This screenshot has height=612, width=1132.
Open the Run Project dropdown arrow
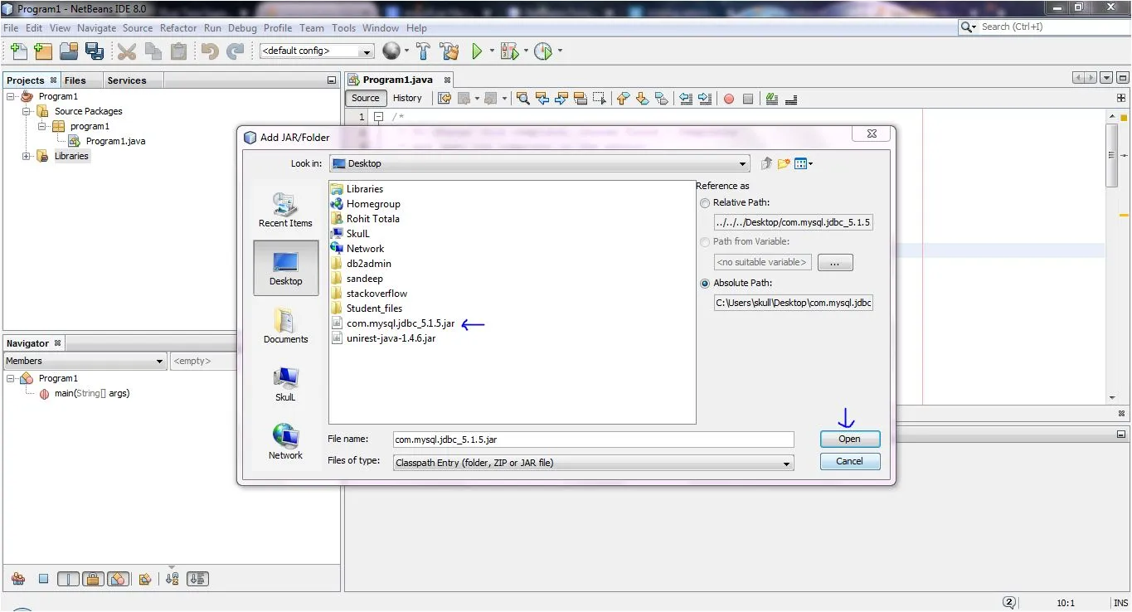492,51
